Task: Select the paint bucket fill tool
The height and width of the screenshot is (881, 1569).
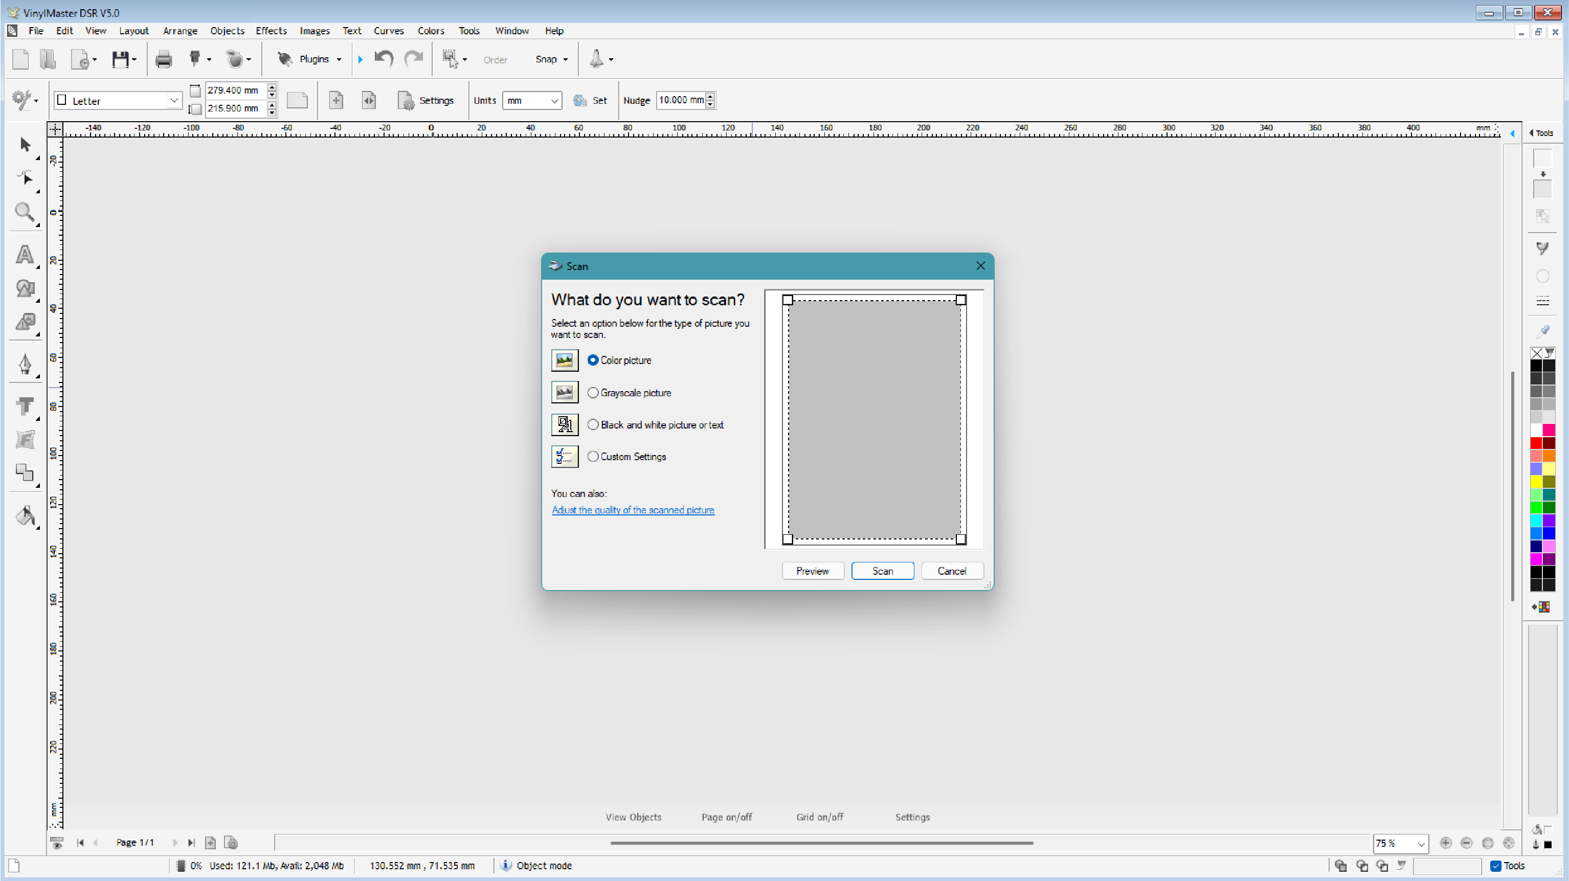Action: coord(25,516)
